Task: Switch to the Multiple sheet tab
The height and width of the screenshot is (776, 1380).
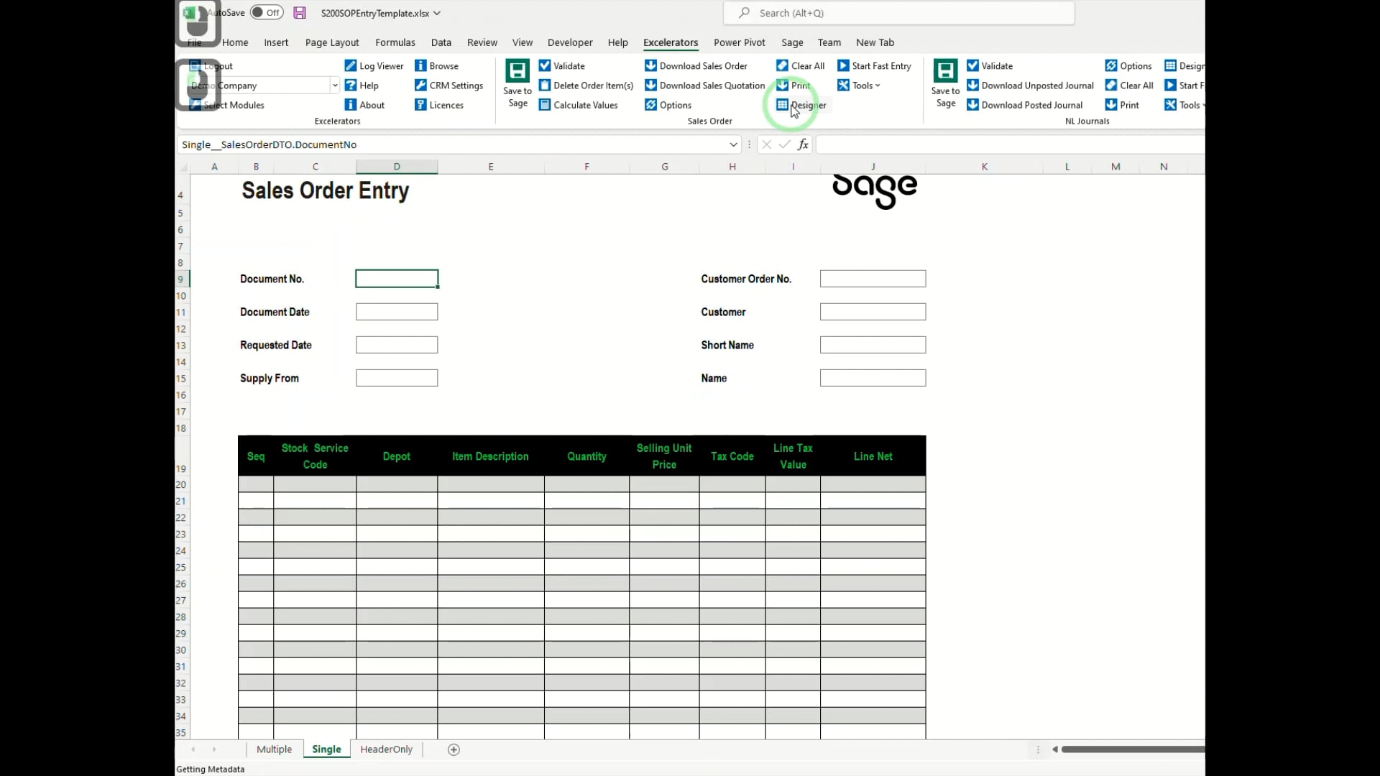Action: [x=274, y=749]
